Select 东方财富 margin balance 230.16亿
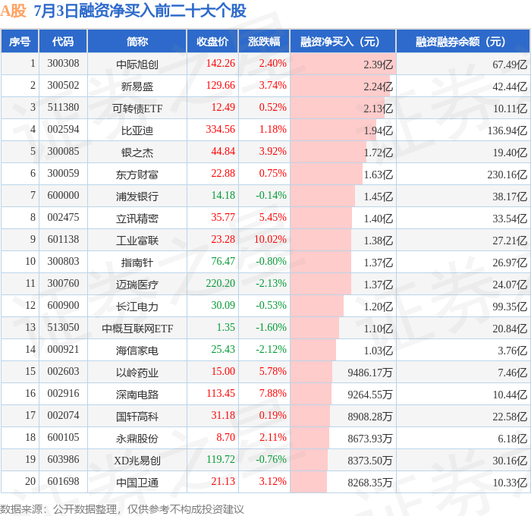Image resolution: width=531 pixels, height=516 pixels. point(507,174)
